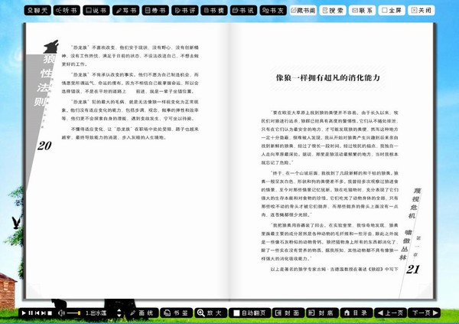Click the 关闭 close button

coord(422,11)
